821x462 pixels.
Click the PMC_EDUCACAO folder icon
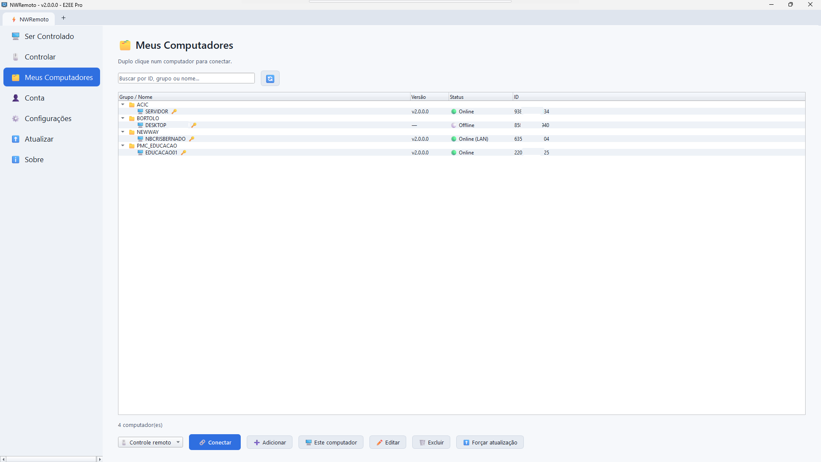tap(132, 146)
